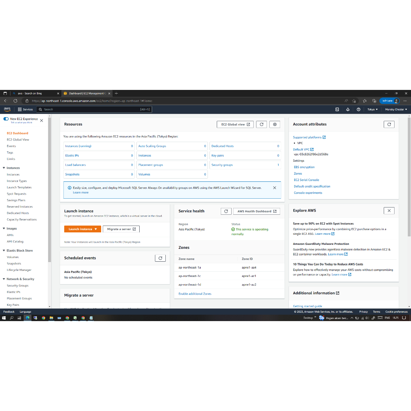Screen dimensions: 411x411
Task: Open Supported platforms link
Action: [309, 137]
